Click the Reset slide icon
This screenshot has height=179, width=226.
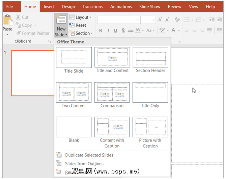[78, 25]
